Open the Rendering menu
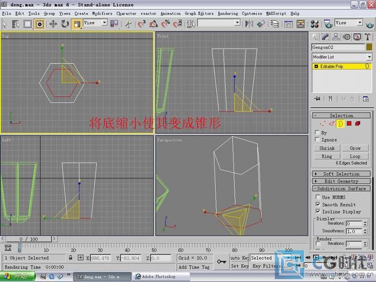 (x=228, y=13)
